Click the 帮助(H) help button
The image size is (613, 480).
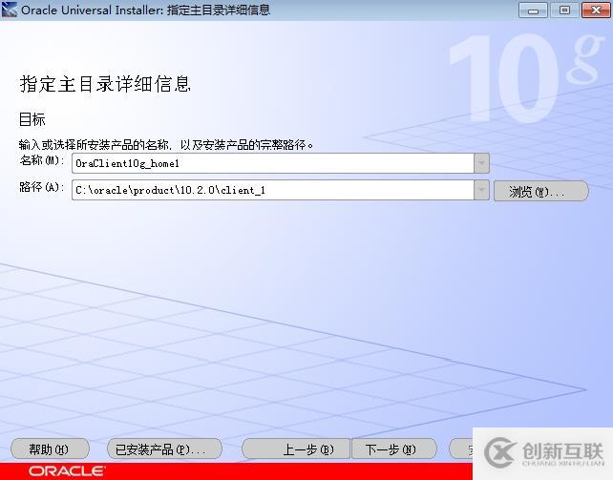click(x=50, y=449)
